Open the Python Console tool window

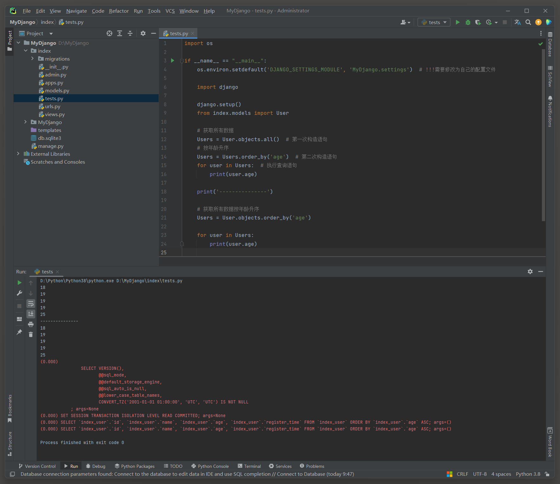point(210,466)
